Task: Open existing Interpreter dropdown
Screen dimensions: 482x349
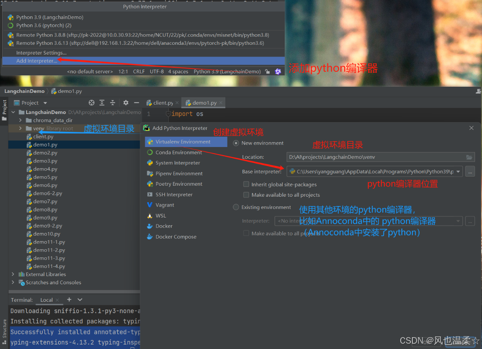Action: (x=458, y=221)
